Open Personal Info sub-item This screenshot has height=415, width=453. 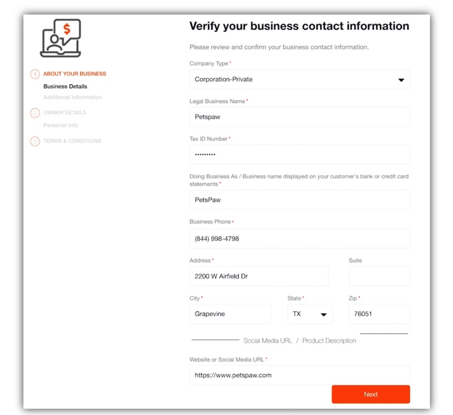click(x=60, y=126)
